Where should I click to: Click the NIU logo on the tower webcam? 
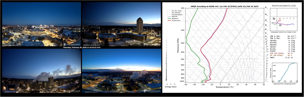152,44
